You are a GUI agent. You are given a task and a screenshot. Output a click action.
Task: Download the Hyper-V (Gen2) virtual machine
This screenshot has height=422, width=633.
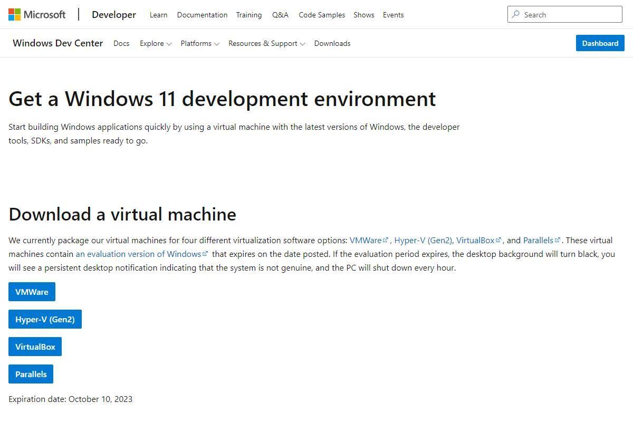pyautogui.click(x=45, y=319)
